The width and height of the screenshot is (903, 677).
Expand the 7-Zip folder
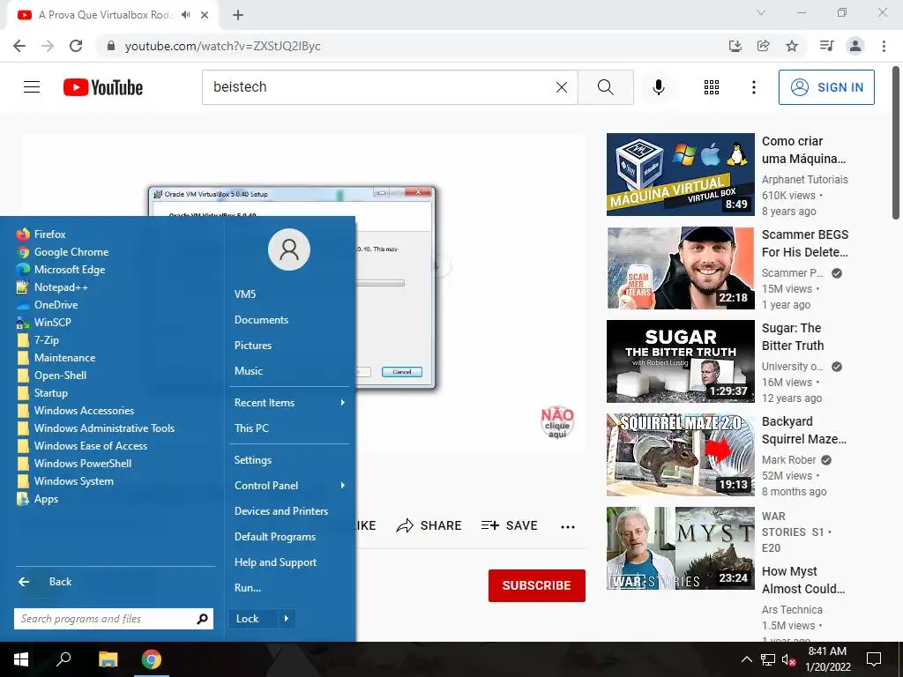click(x=38, y=340)
